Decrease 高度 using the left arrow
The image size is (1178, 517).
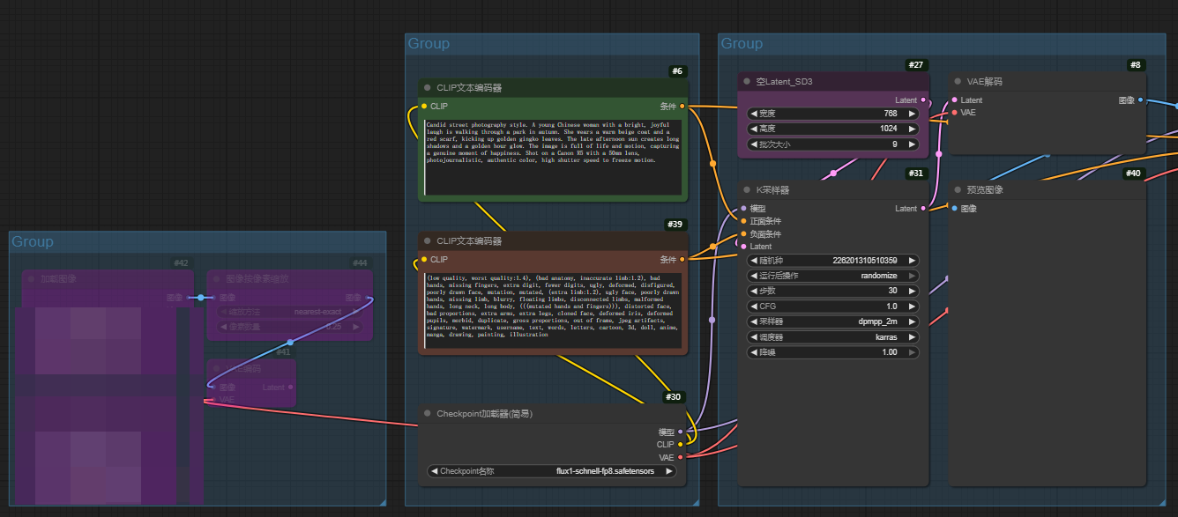tap(752, 129)
